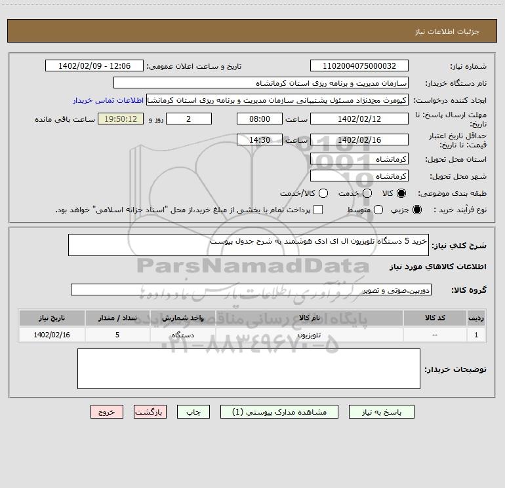This screenshot has height=488, width=505.
Task: View attached documents (1) button
Action: (x=279, y=412)
